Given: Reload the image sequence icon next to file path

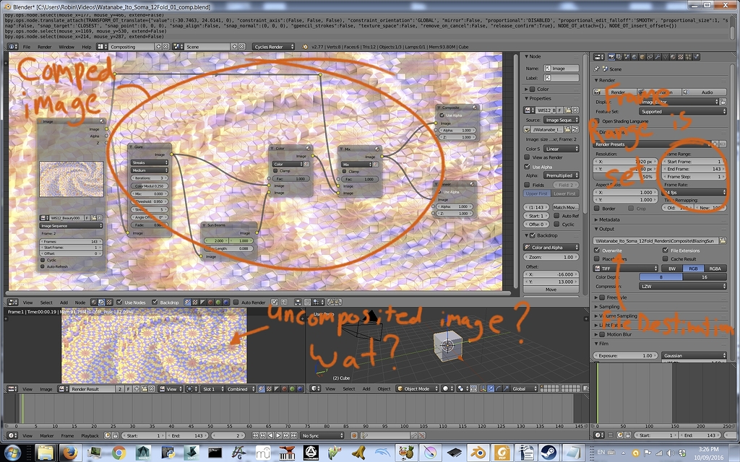Looking at the screenshot, I should click(575, 129).
